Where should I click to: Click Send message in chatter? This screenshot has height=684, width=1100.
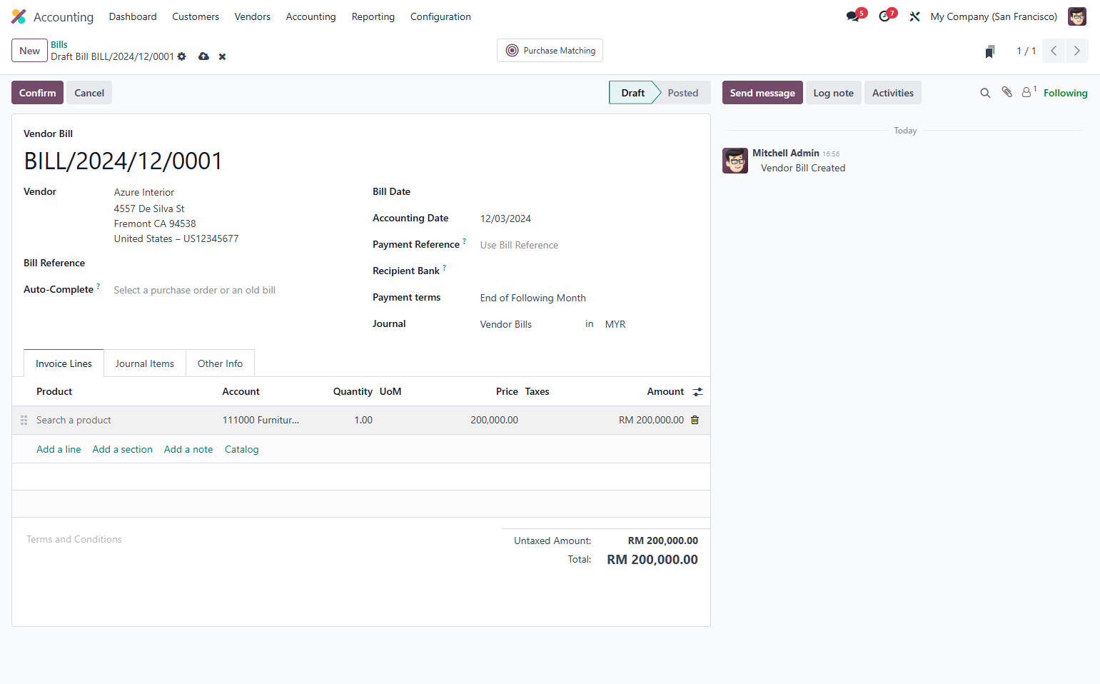(x=762, y=93)
